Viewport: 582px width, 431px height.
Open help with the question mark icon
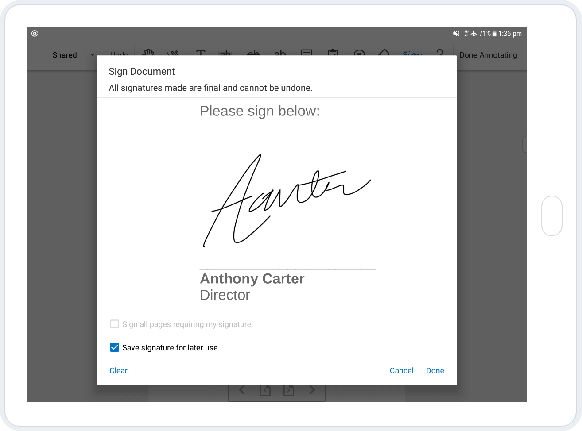coord(439,53)
